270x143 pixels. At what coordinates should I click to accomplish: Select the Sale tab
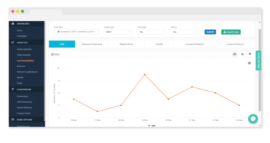point(62,44)
